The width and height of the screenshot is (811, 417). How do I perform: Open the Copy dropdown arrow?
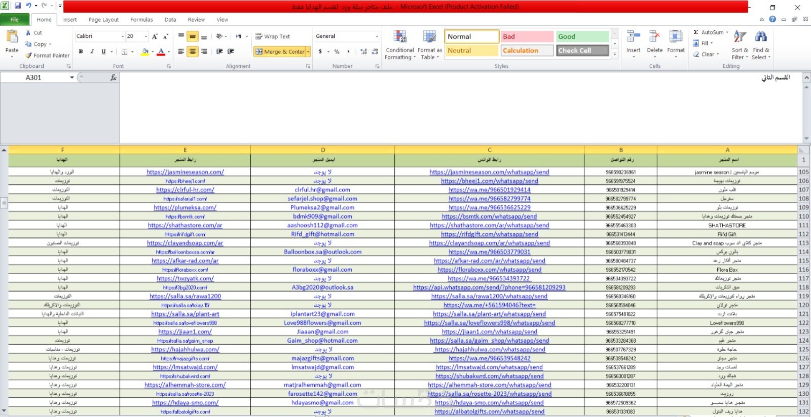coord(50,45)
